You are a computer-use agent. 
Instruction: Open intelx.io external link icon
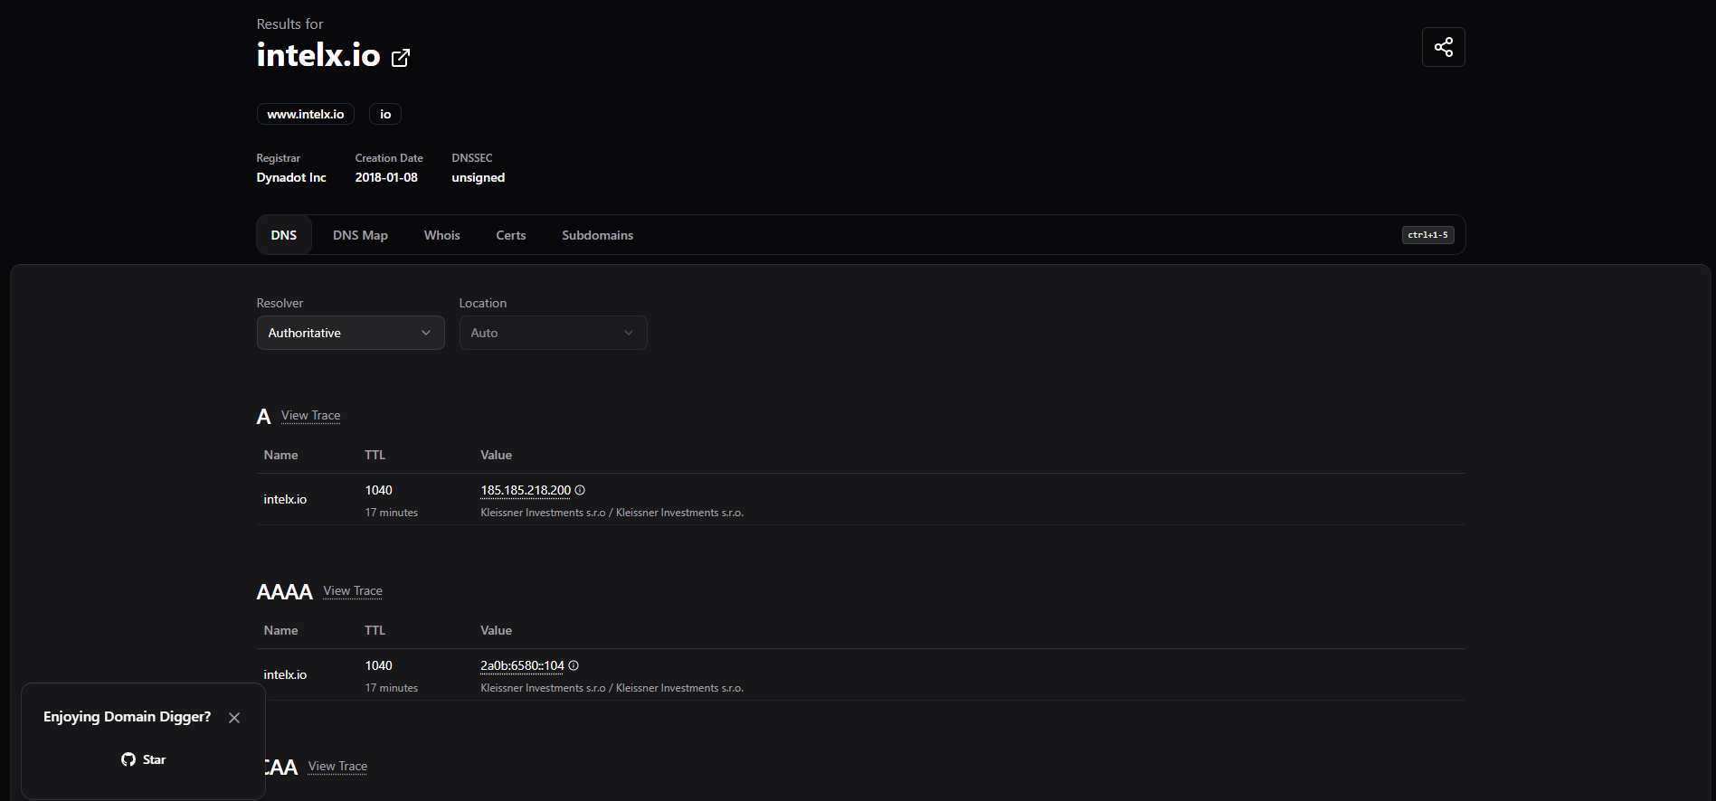point(401,58)
